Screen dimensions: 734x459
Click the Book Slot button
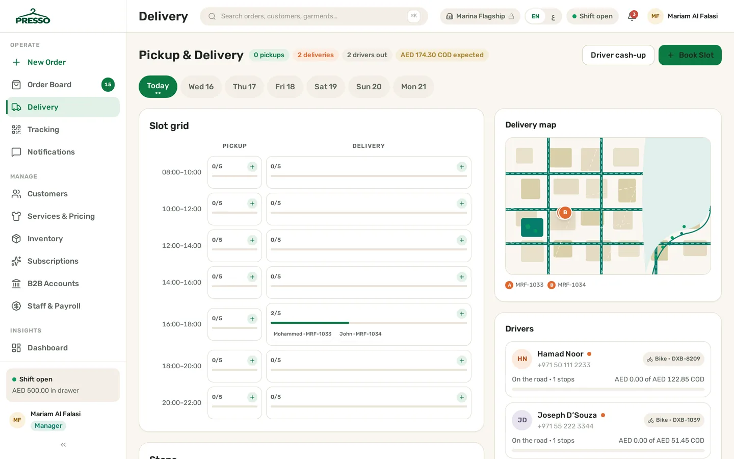[690, 55]
